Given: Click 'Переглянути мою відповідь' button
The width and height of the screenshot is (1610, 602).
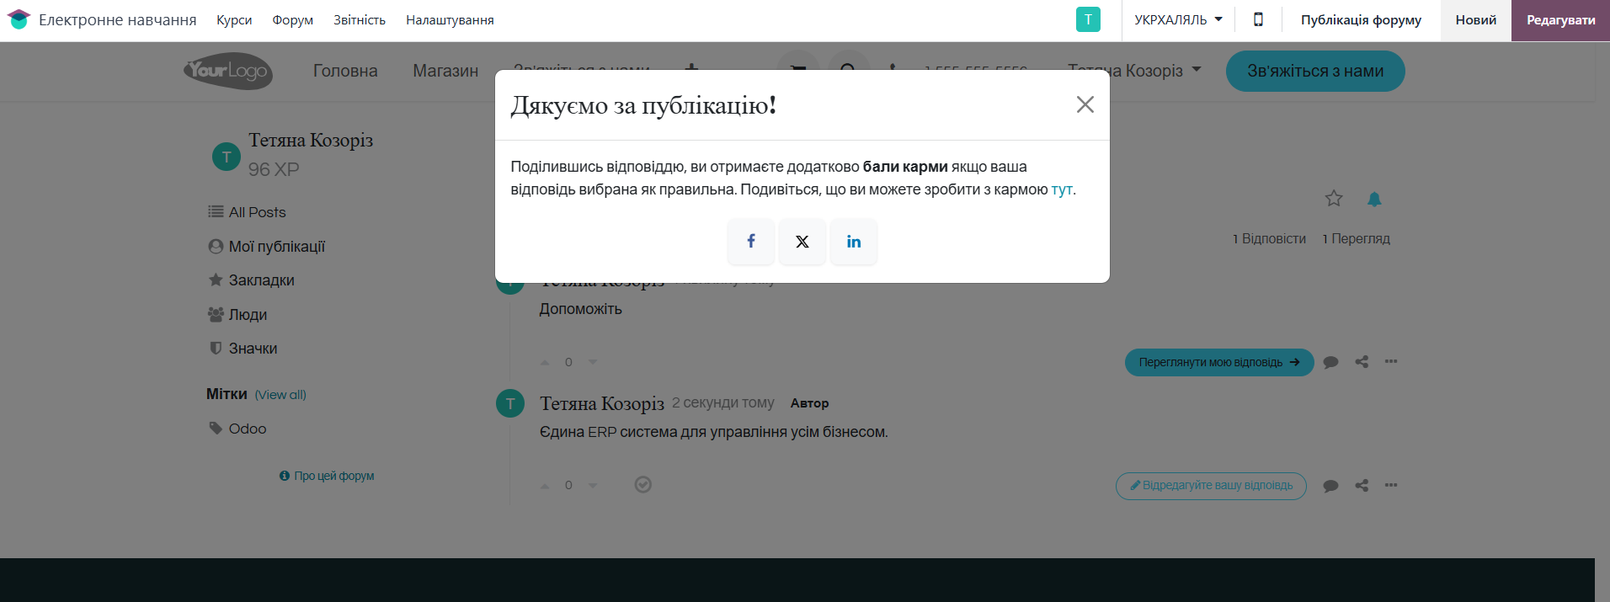Looking at the screenshot, I should point(1218,362).
